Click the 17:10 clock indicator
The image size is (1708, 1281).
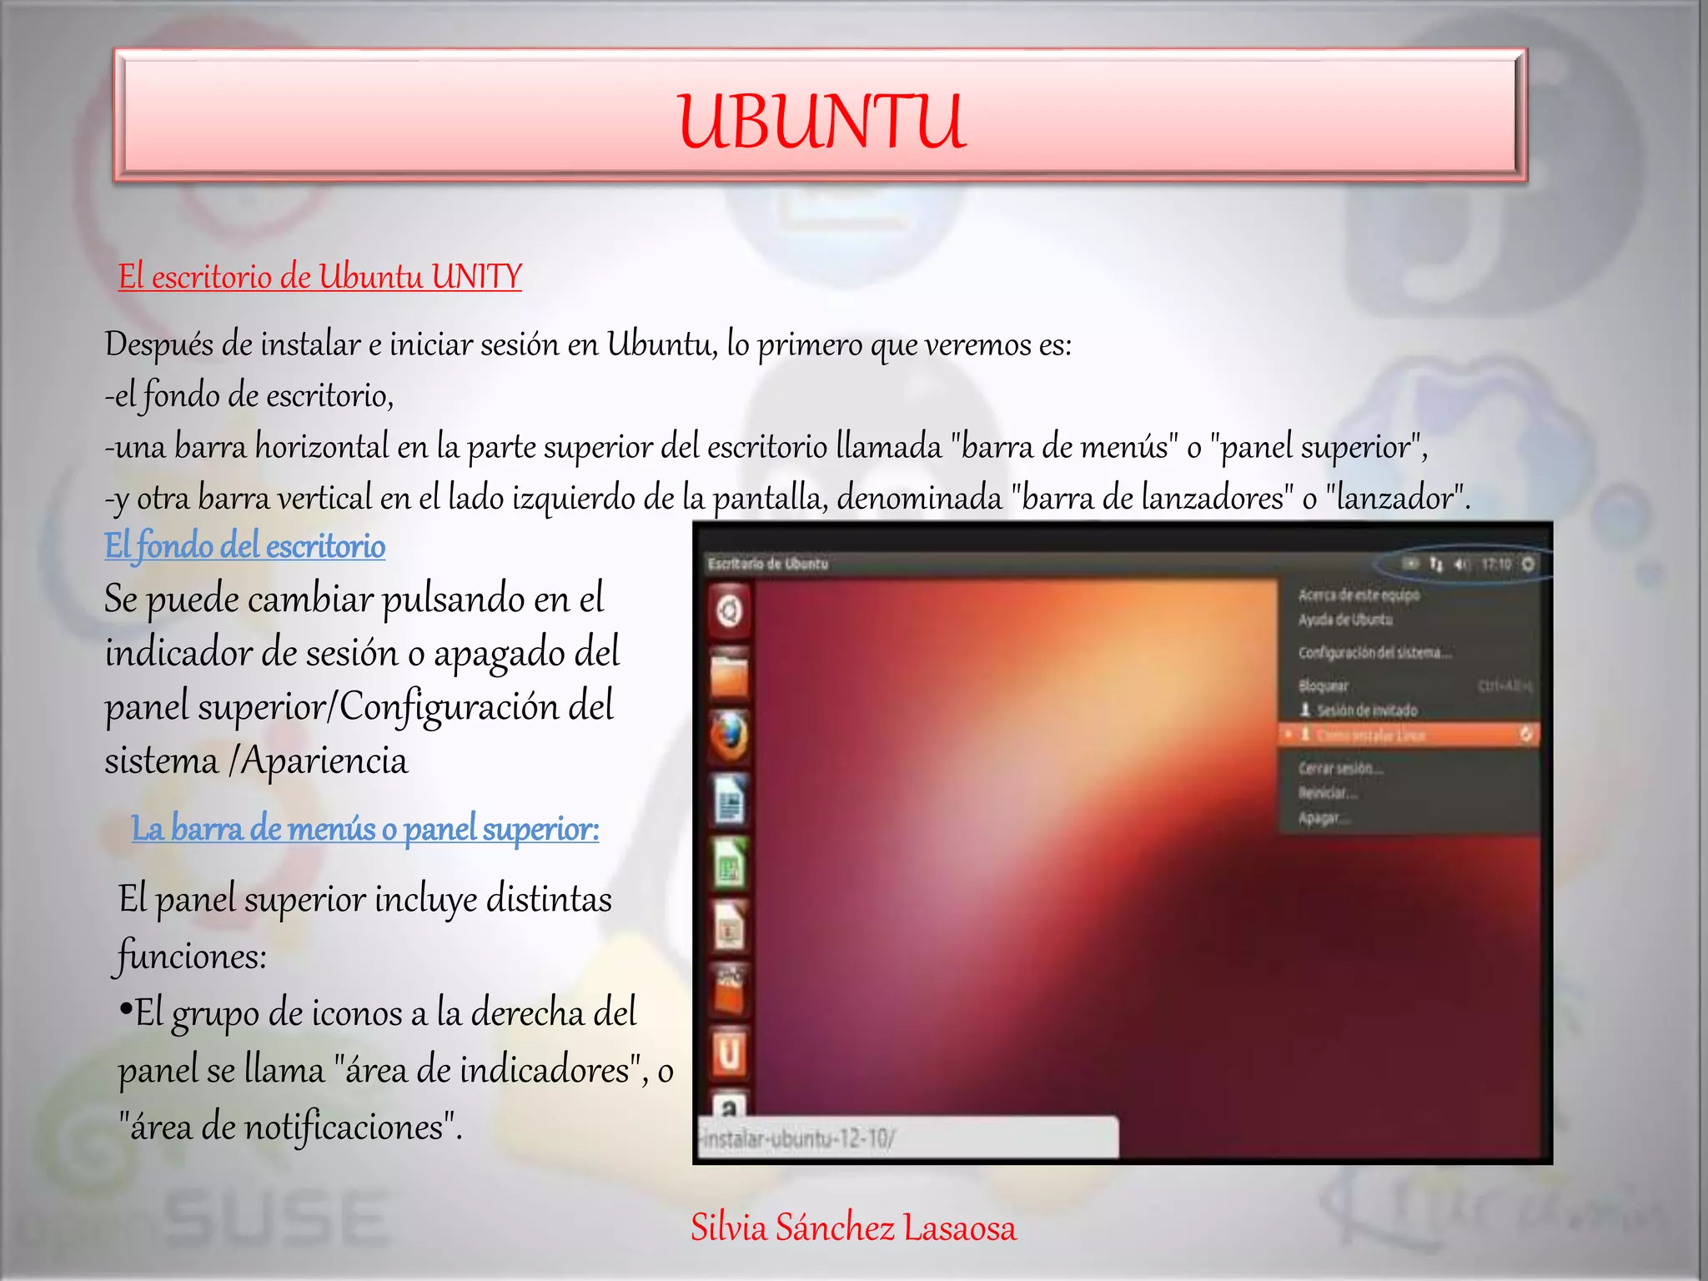tap(1495, 565)
